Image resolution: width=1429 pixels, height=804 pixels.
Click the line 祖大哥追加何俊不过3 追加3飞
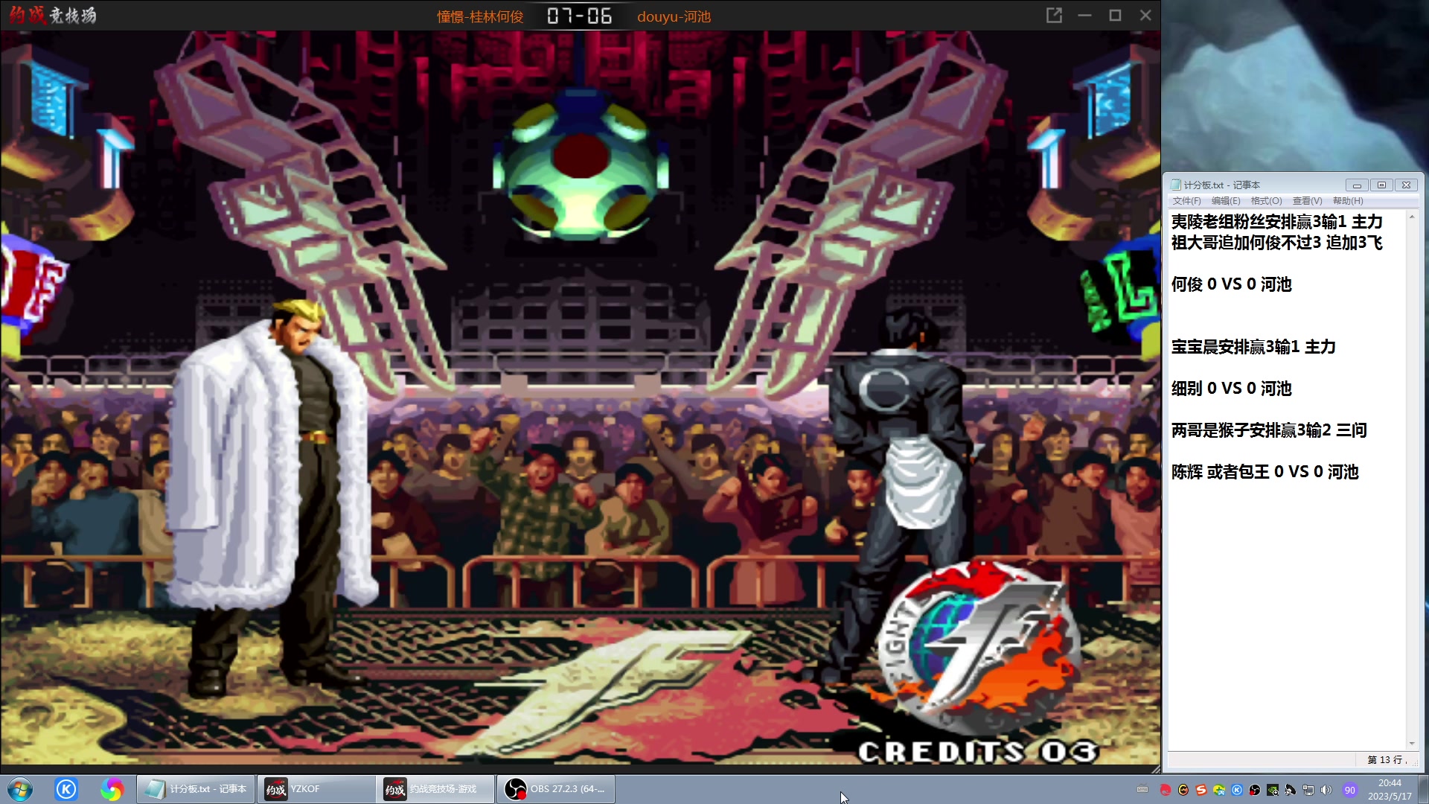click(x=1277, y=243)
